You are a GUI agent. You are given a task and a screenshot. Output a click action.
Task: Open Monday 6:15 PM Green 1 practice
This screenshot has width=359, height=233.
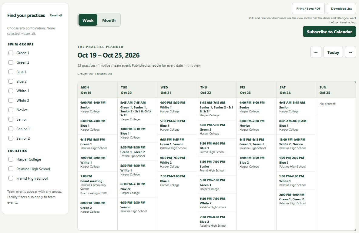click(98, 144)
